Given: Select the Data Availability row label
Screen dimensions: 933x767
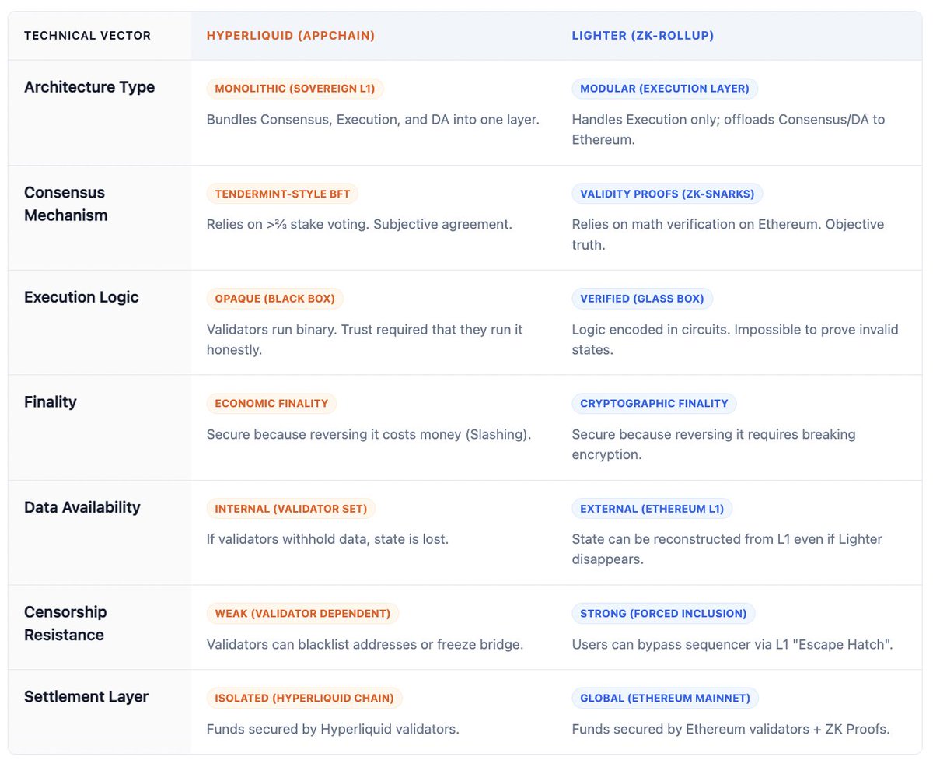Looking at the screenshot, I should coord(82,507).
